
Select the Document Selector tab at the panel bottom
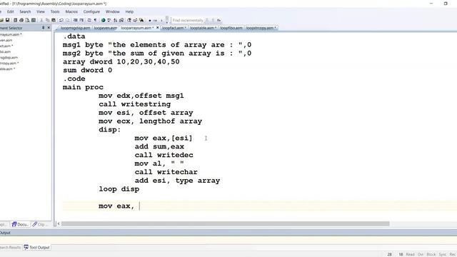[x=20, y=224]
